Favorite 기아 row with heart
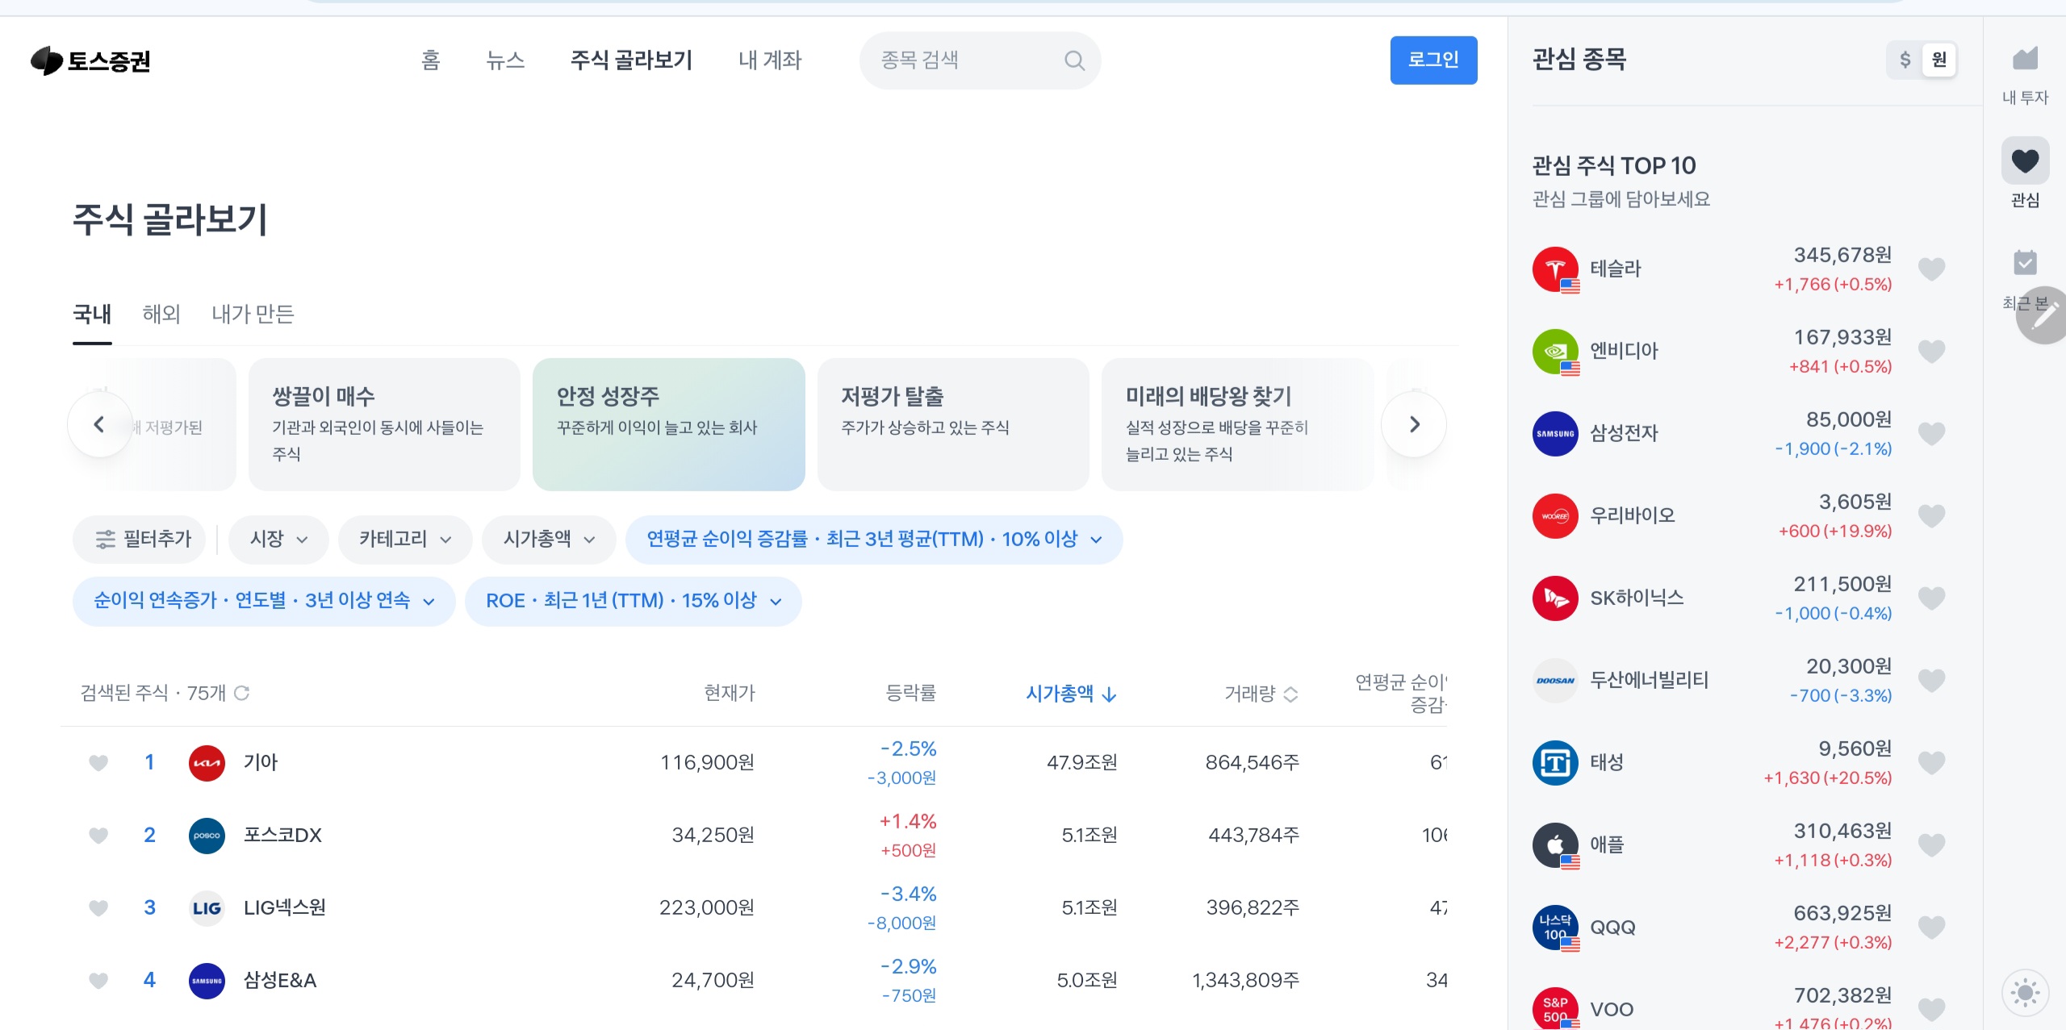2066x1030 pixels. tap(98, 763)
